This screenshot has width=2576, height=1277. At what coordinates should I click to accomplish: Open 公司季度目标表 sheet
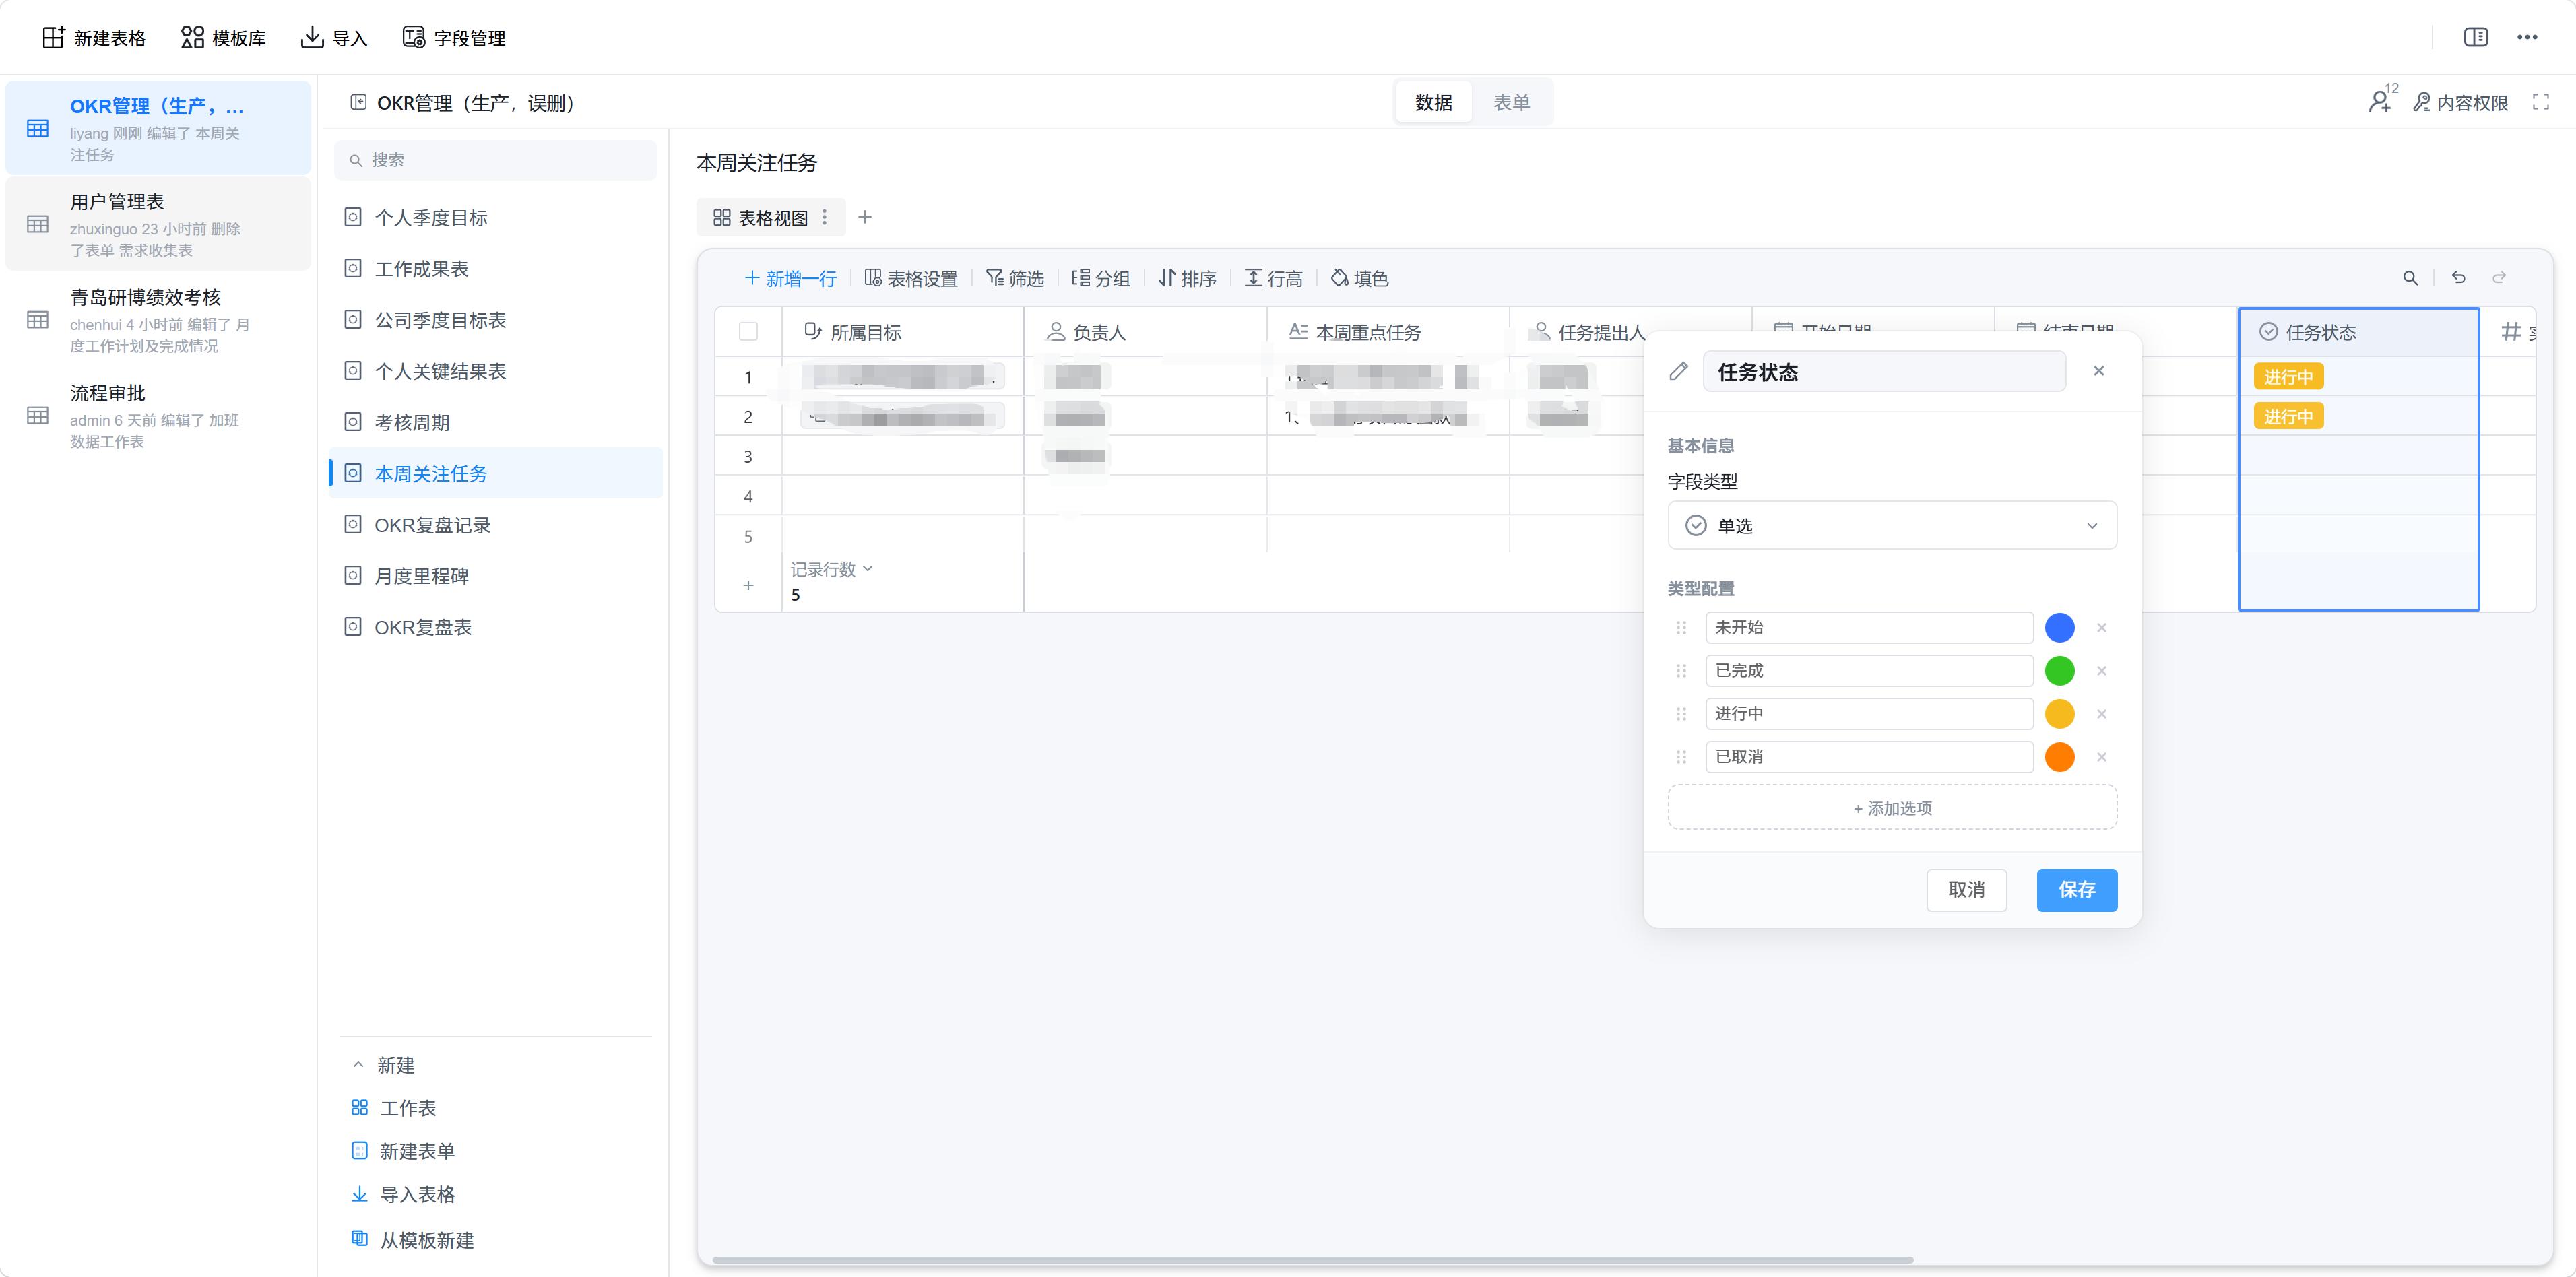tap(496, 320)
